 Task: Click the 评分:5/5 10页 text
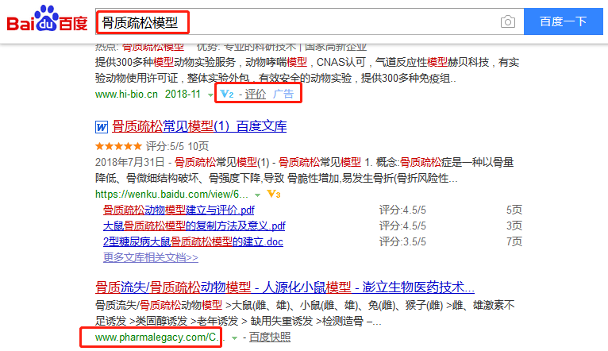tap(177, 146)
